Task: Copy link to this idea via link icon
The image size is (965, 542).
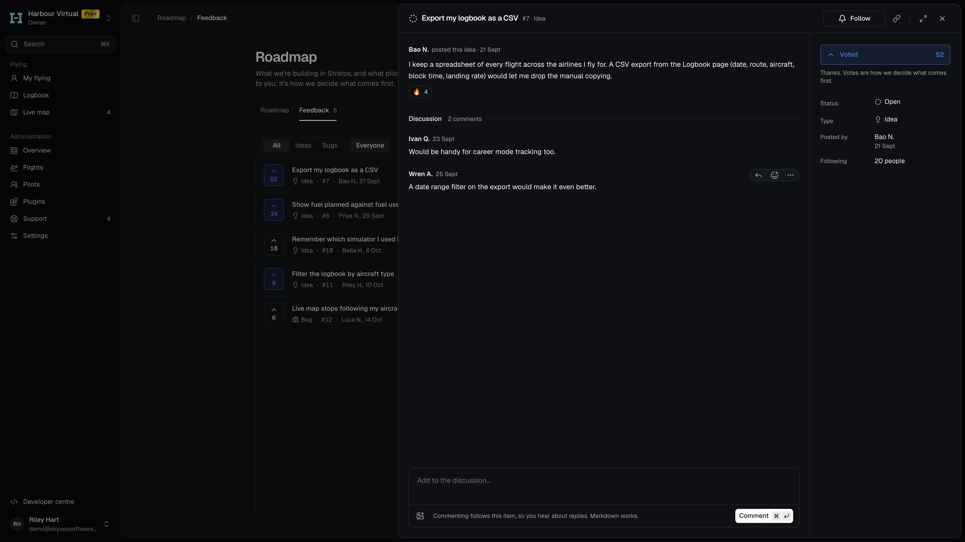Action: [x=896, y=18]
